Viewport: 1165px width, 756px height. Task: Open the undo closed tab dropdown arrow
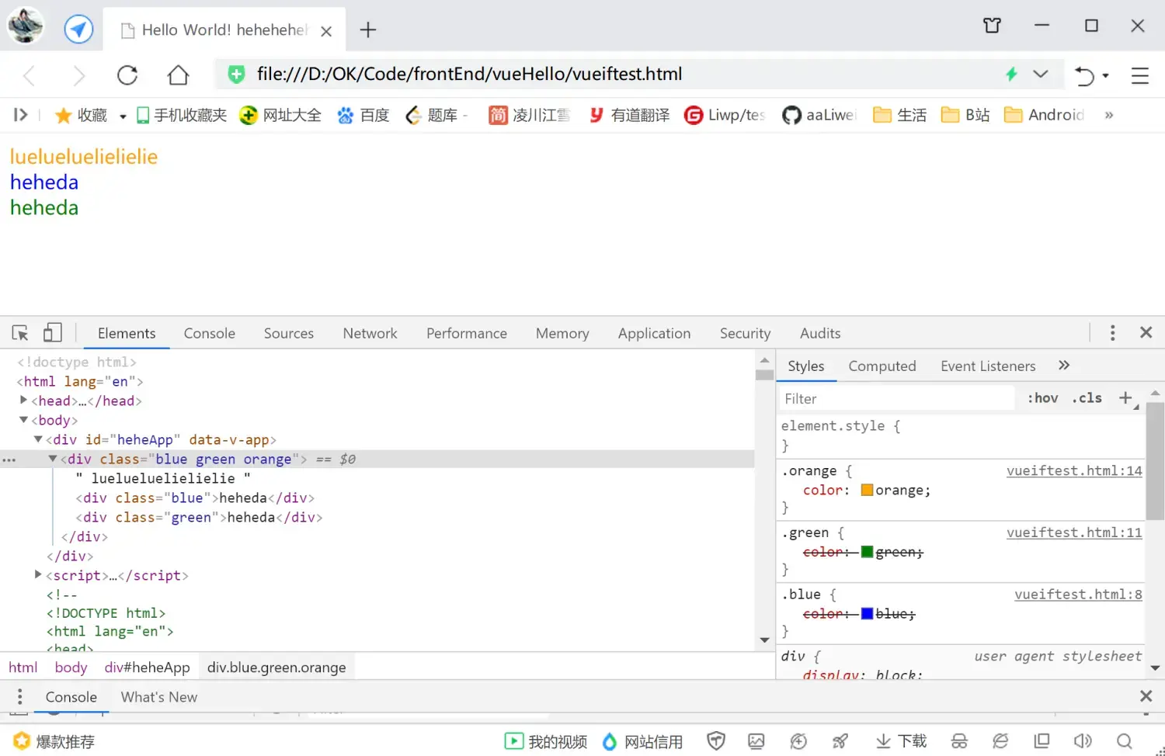pos(1105,76)
